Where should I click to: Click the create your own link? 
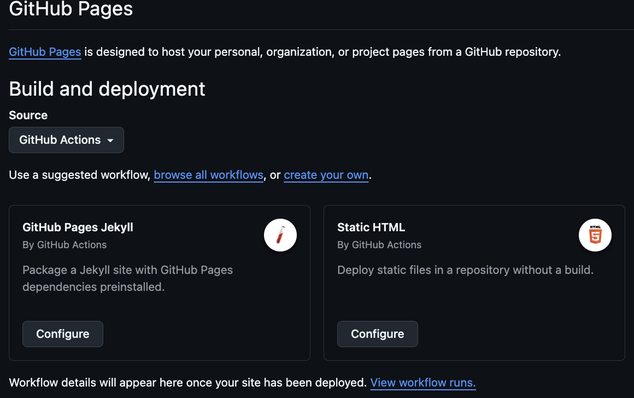(326, 175)
